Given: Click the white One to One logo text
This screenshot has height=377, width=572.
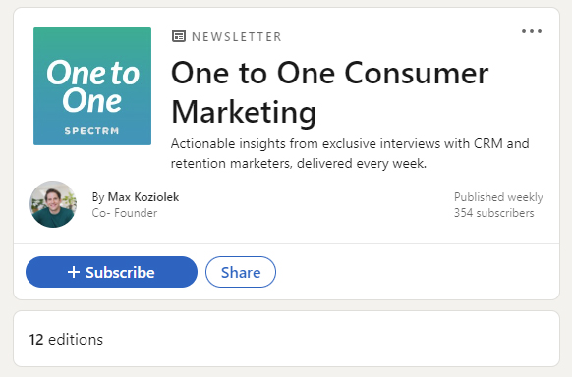Looking at the screenshot, I should tap(92, 86).
